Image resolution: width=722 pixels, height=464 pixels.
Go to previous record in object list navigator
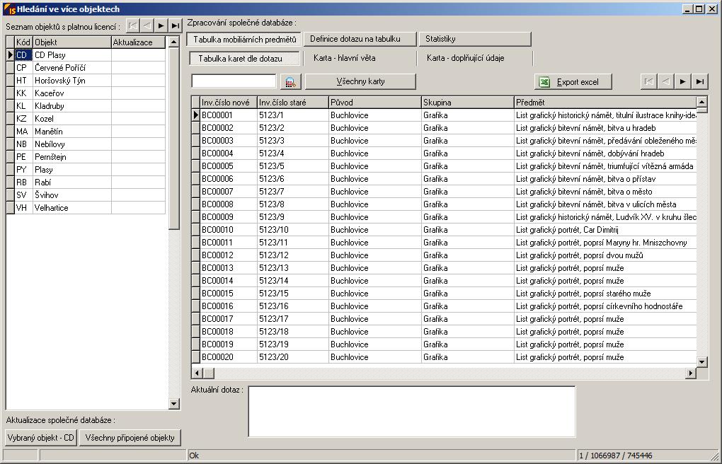(x=147, y=25)
